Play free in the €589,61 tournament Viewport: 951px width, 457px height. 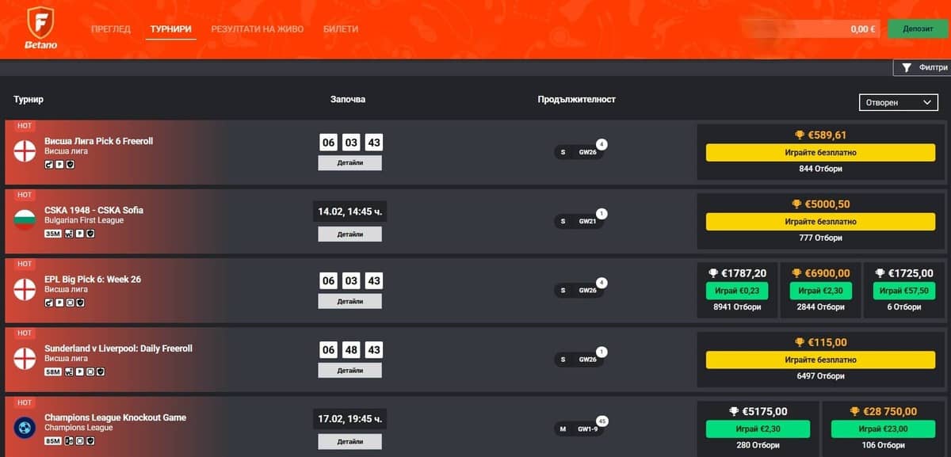click(x=820, y=152)
